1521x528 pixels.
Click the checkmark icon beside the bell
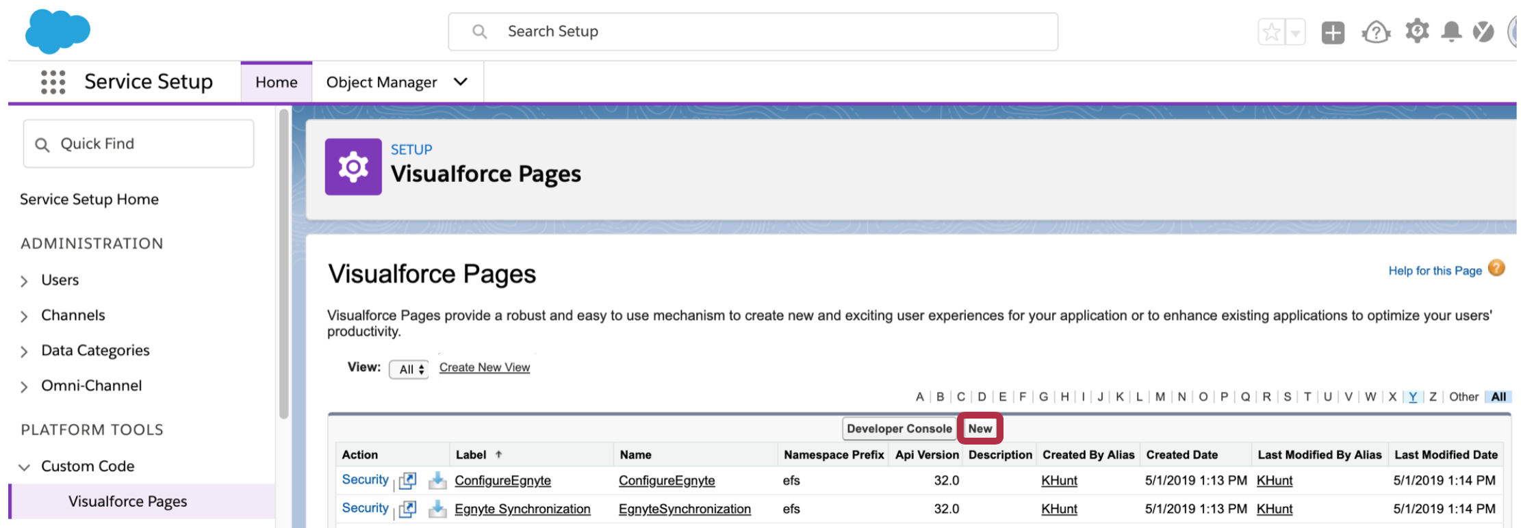[1483, 31]
